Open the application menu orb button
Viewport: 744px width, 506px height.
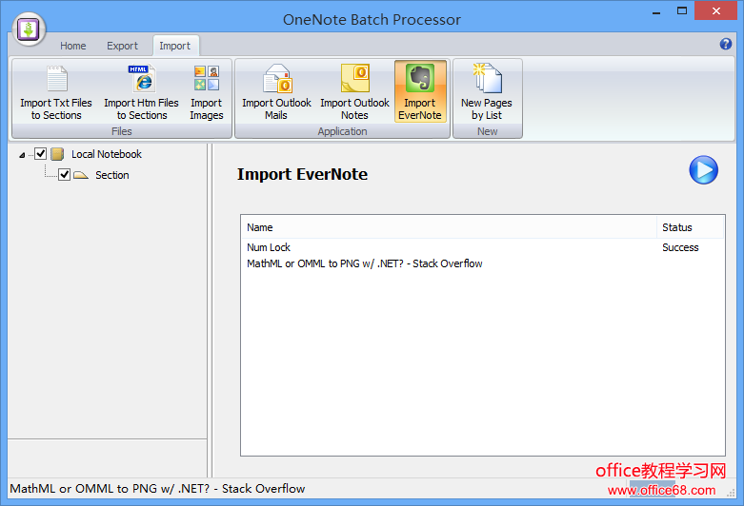point(29,29)
